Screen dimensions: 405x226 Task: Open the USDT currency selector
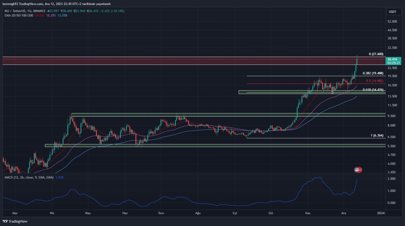point(392,12)
